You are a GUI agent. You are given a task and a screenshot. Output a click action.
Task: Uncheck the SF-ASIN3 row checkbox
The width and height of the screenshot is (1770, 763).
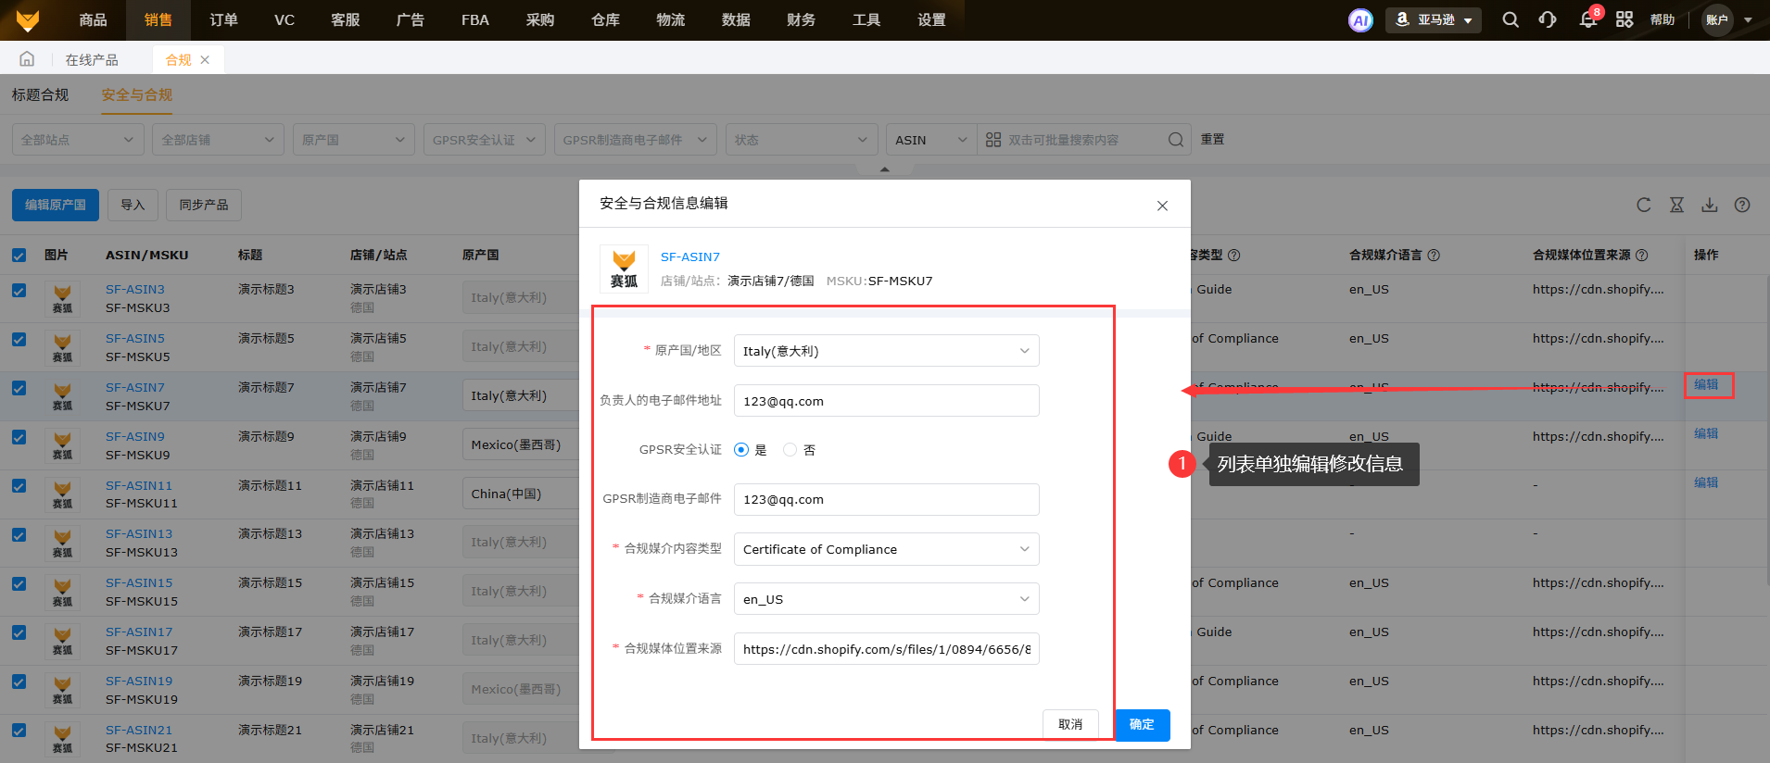tap(19, 290)
